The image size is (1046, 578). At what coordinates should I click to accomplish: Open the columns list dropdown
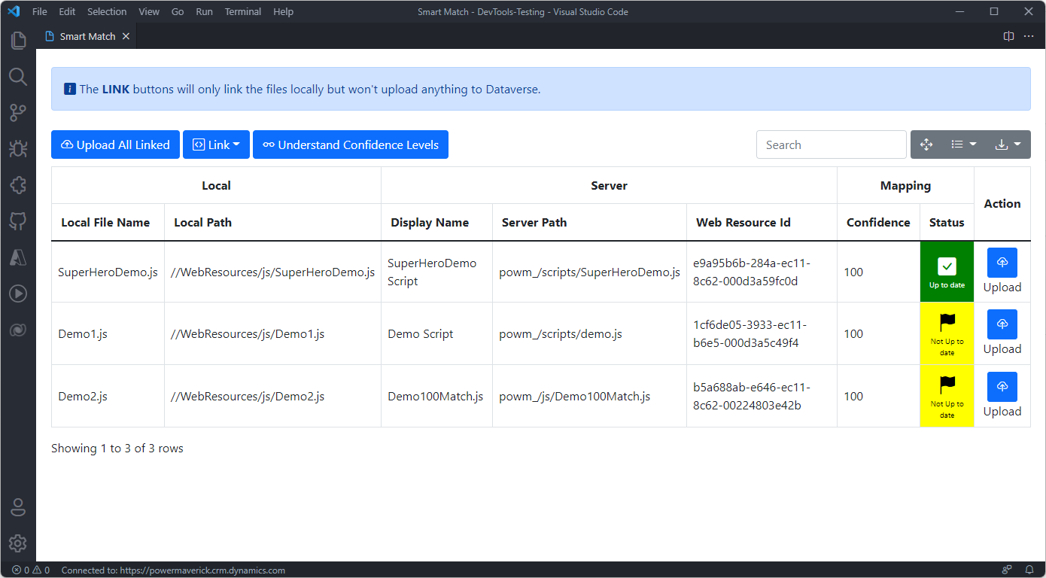click(963, 144)
